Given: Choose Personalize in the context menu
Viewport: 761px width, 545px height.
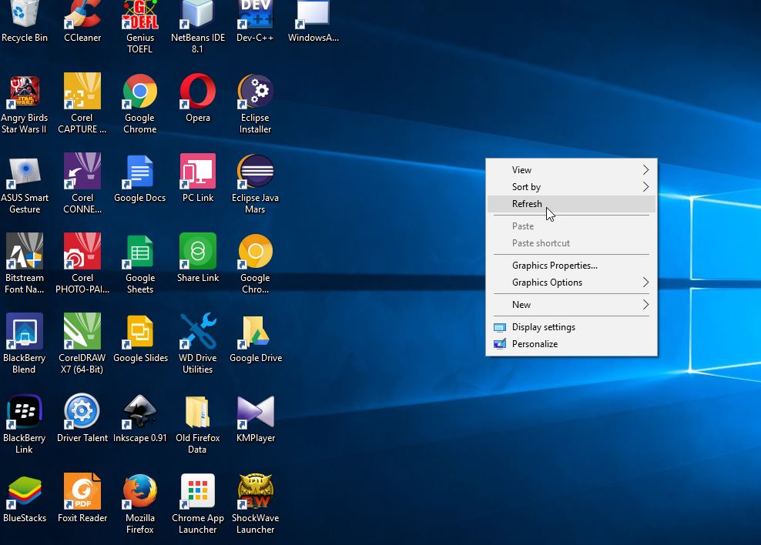Looking at the screenshot, I should click(572, 344).
